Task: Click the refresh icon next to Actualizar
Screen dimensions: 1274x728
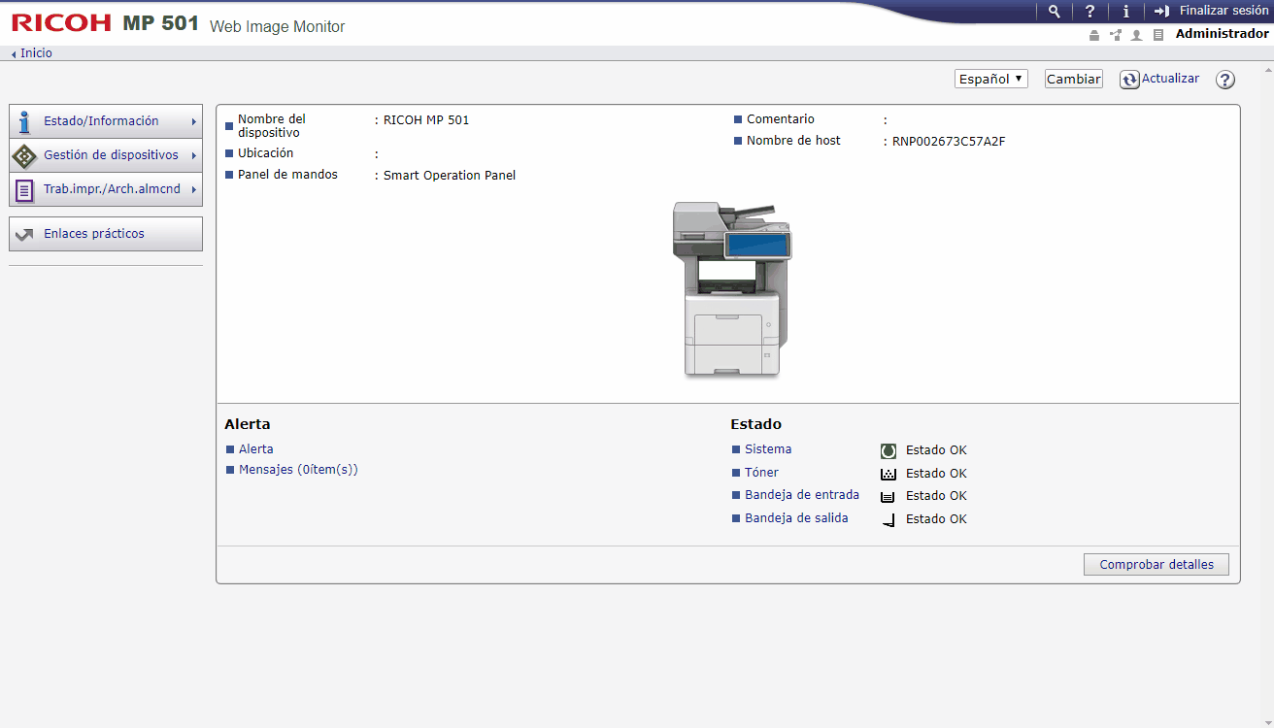Action: coord(1129,79)
